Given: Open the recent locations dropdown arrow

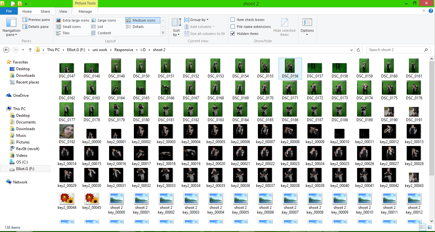Looking at the screenshot, I should click(x=23, y=50).
